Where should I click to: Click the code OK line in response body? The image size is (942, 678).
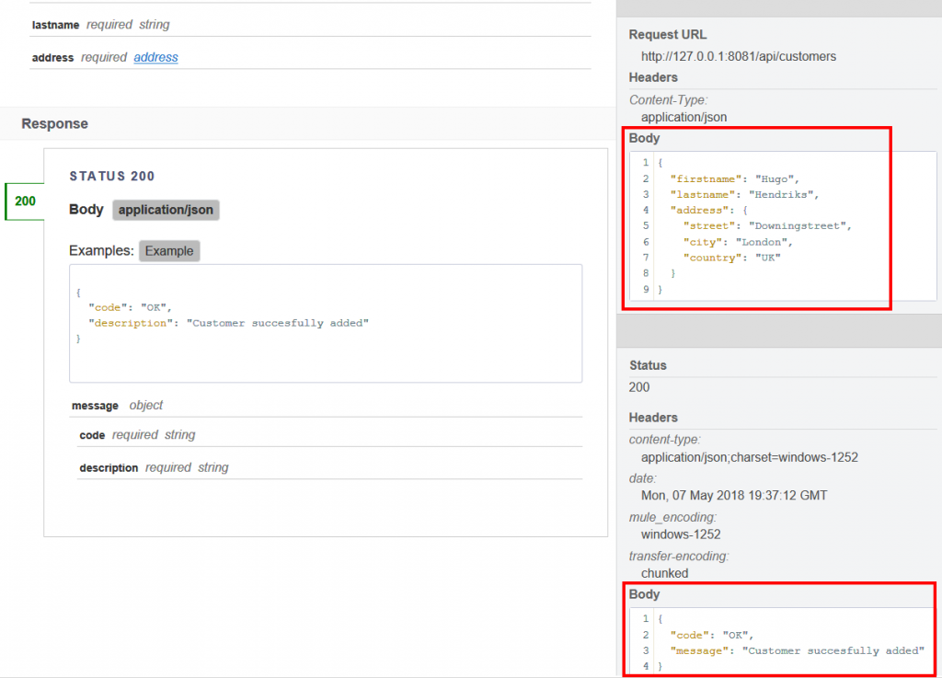point(712,635)
